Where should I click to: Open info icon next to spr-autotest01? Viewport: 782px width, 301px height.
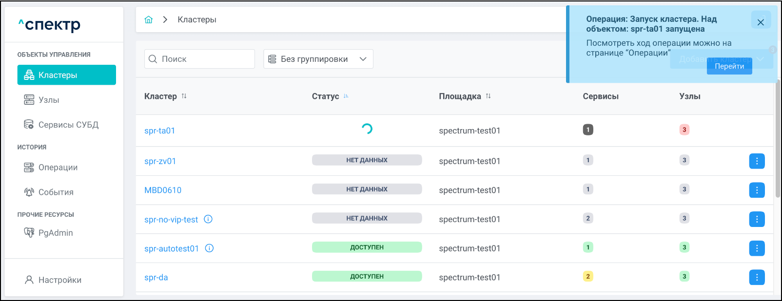[210, 248]
